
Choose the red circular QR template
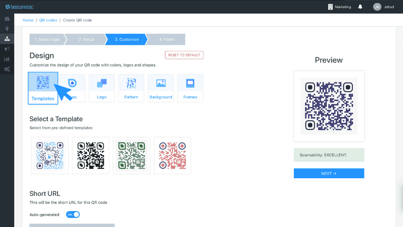pyautogui.click(x=173, y=156)
